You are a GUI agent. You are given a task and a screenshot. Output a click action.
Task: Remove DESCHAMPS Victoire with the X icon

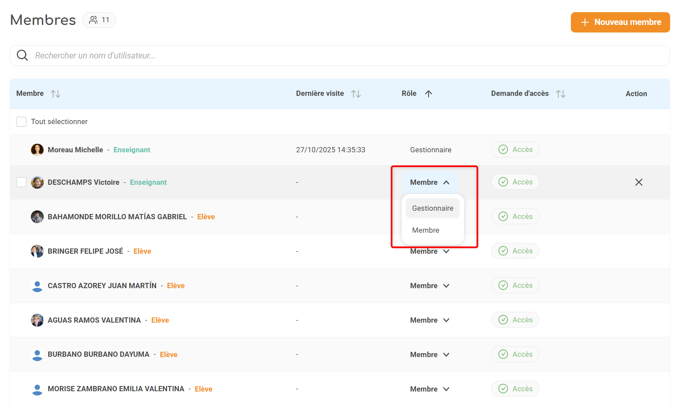pos(639,182)
